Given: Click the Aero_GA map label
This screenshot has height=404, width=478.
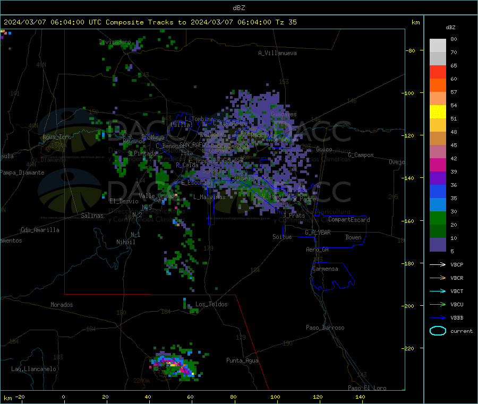Looking at the screenshot, I should pos(318,250).
